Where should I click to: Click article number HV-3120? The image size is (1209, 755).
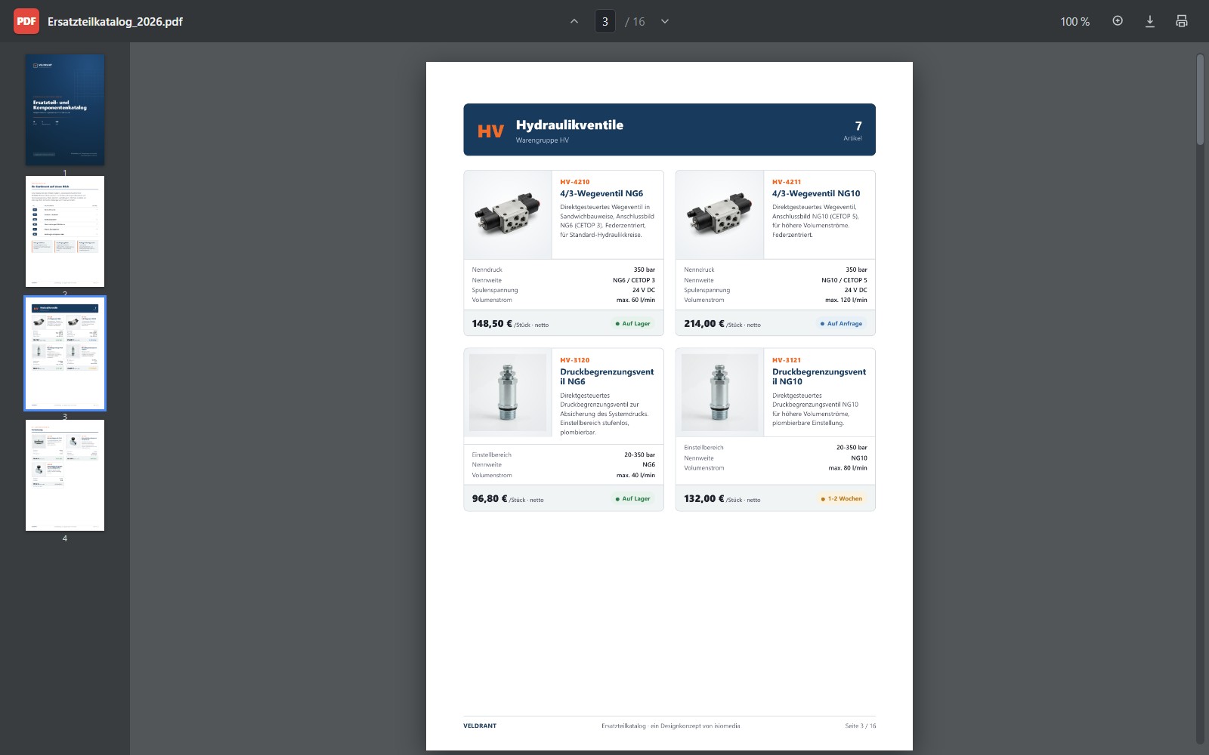point(575,360)
